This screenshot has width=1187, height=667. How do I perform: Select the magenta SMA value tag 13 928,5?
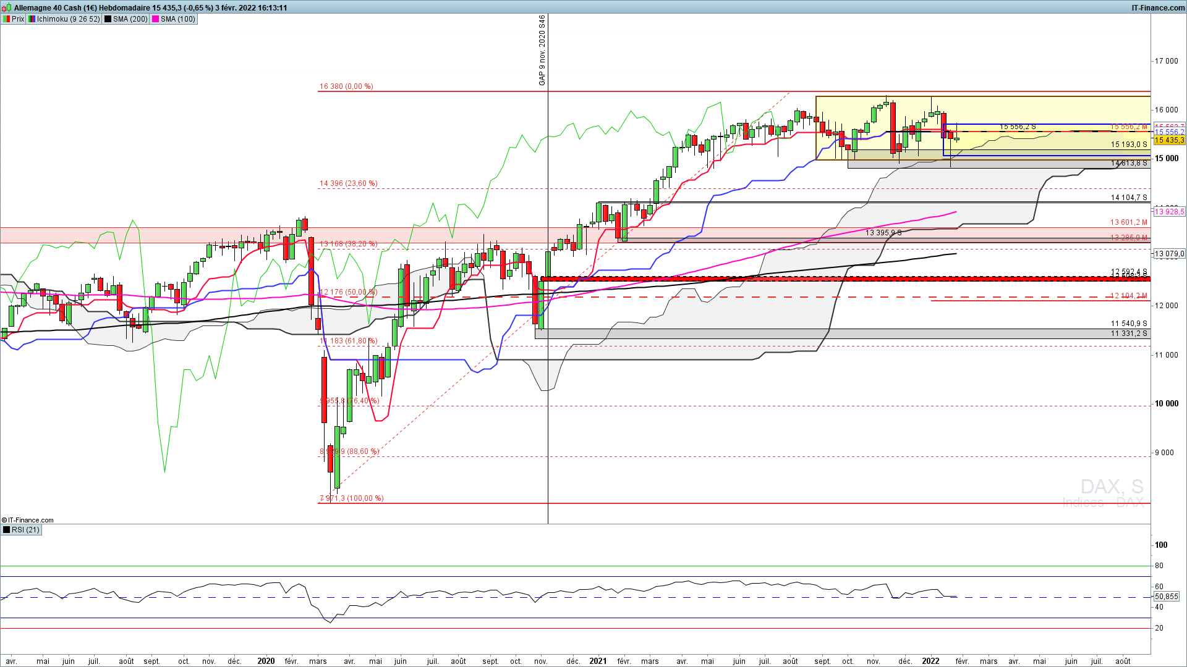[1169, 212]
